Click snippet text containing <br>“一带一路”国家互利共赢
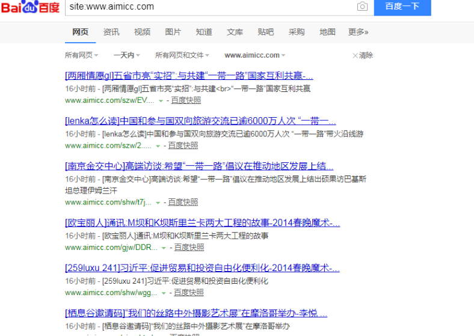 point(263,88)
